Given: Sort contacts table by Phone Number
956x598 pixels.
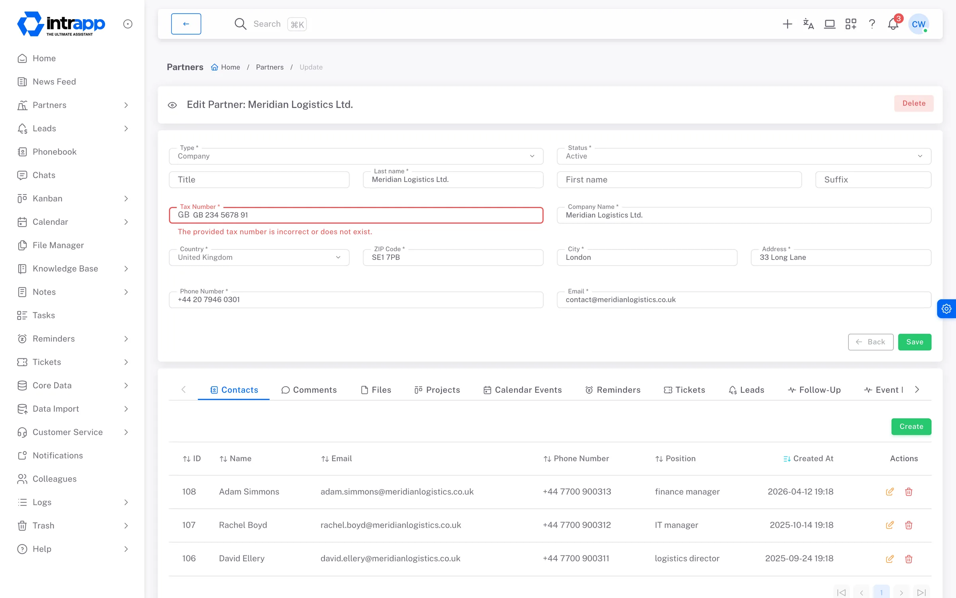Looking at the screenshot, I should tap(576, 458).
